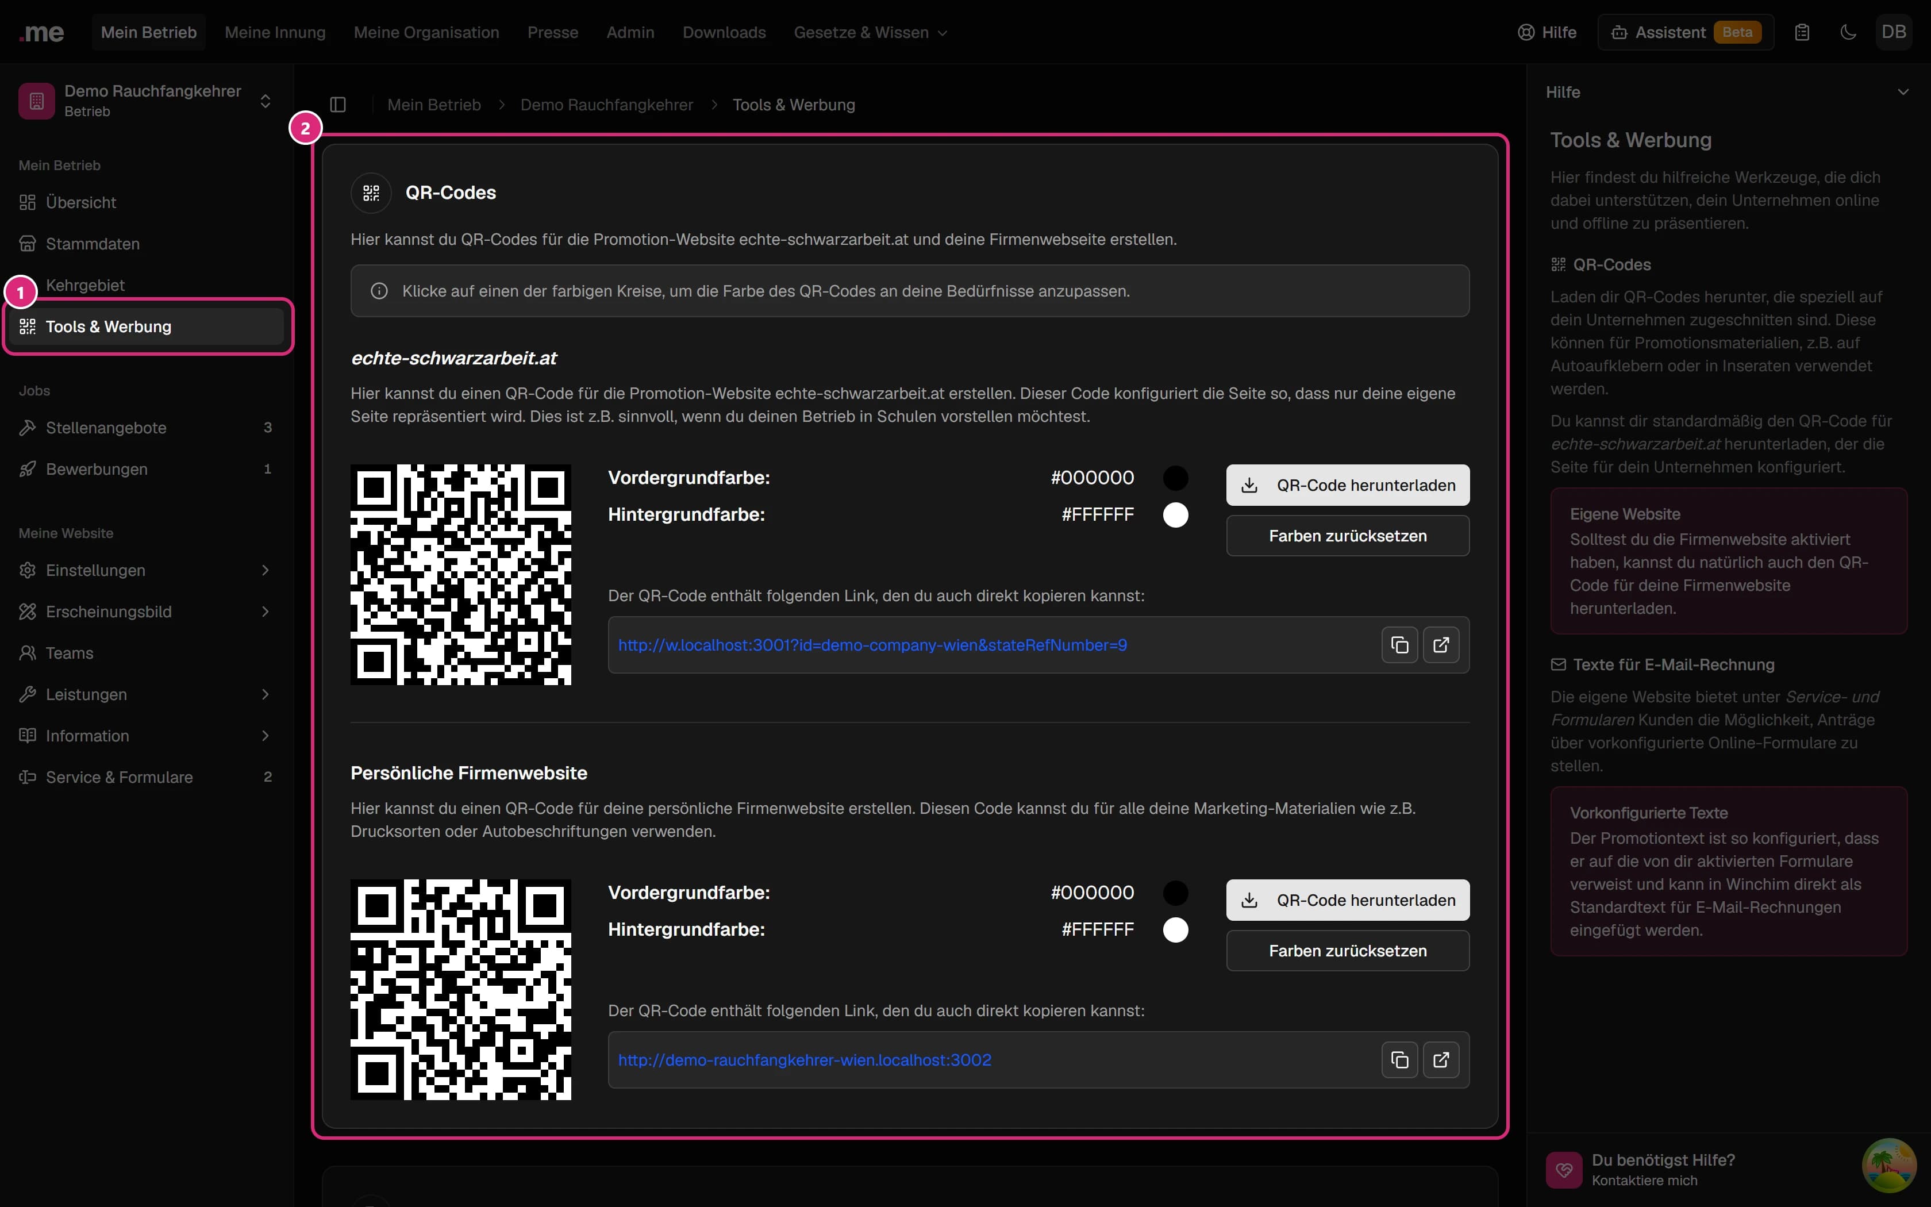
Task: Pick foreground color for the echte-schwarzarbeit.at QR
Action: pyautogui.click(x=1175, y=478)
